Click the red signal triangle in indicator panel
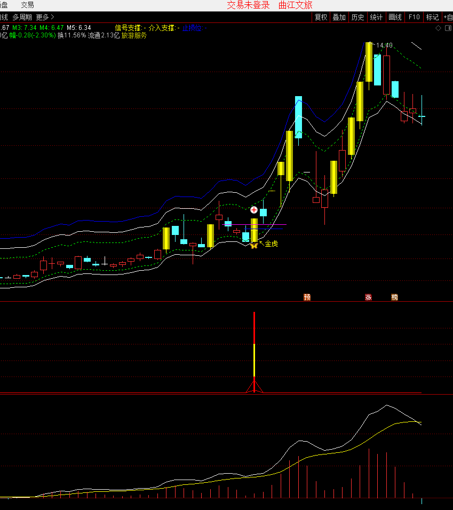Image resolution: width=453 pixels, height=510 pixels. pos(255,387)
